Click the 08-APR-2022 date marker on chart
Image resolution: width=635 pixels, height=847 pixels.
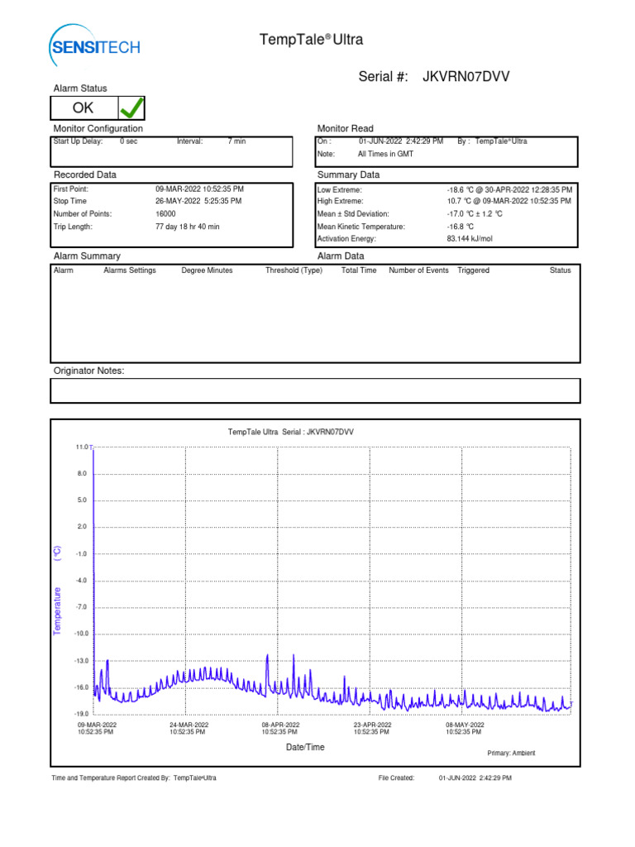279,728
